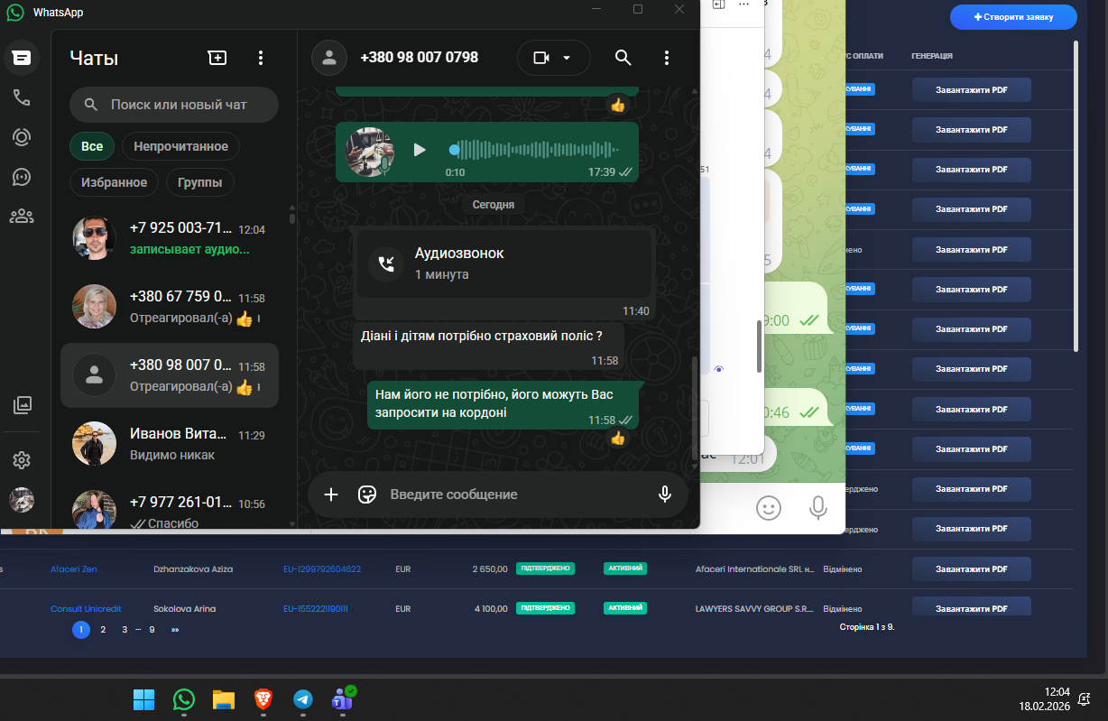Click the Поиск или новый чат search field

click(x=174, y=105)
